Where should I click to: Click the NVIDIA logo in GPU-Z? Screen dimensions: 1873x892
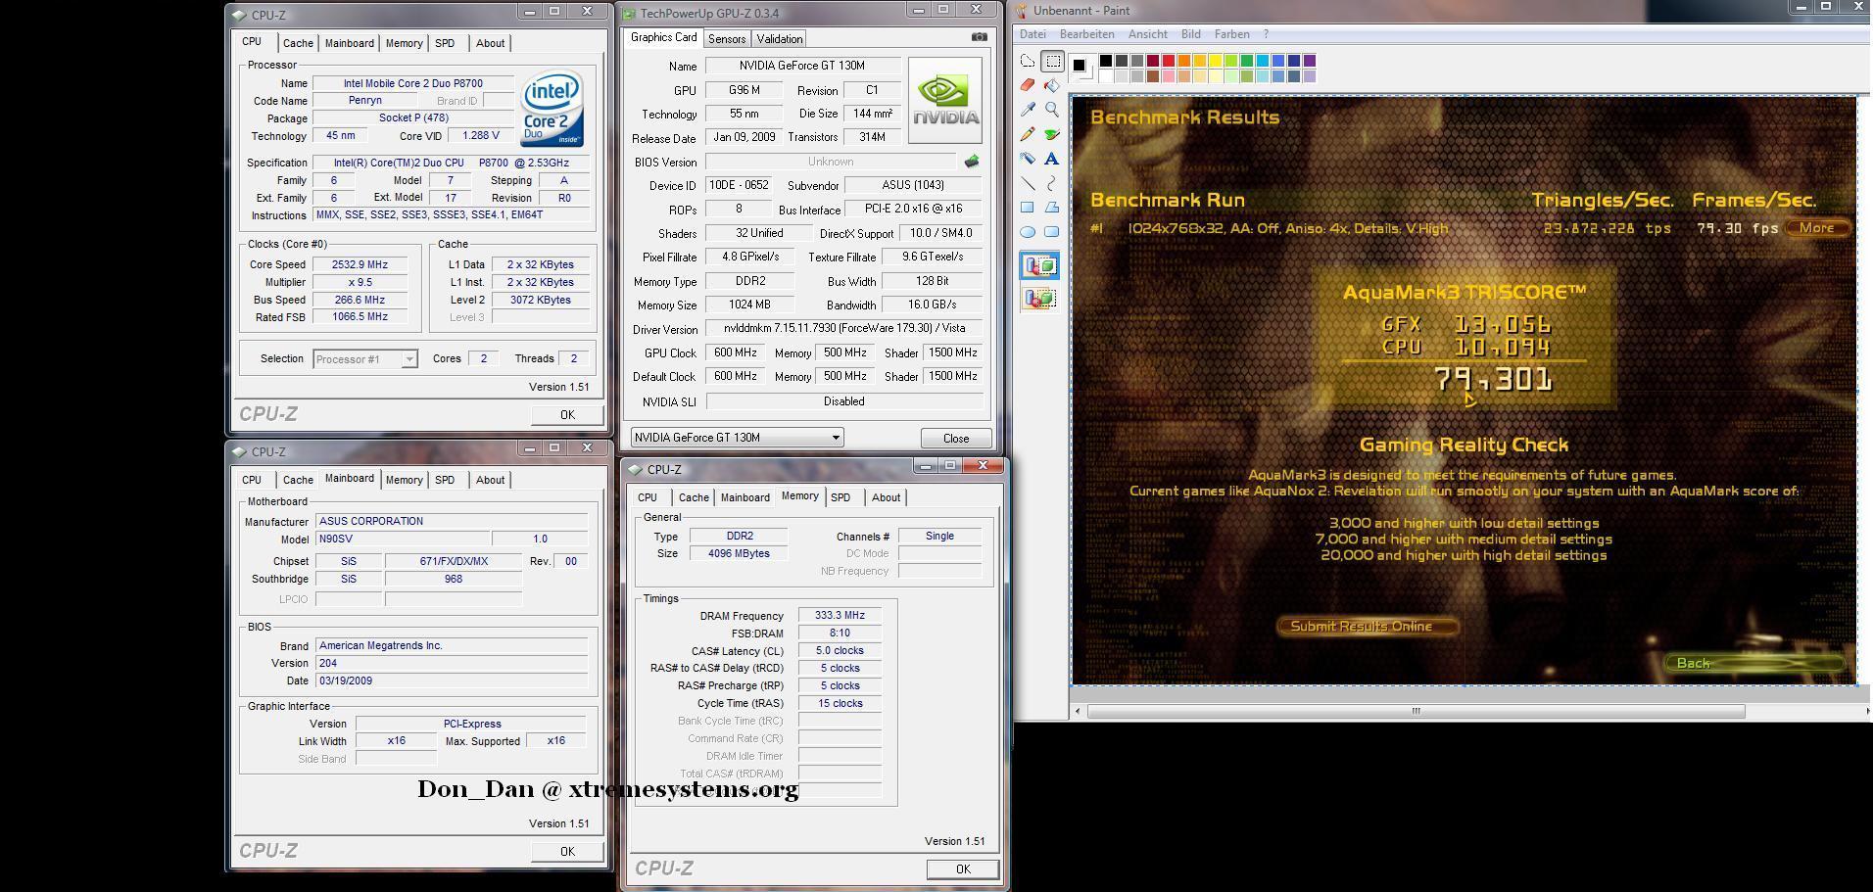945,101
